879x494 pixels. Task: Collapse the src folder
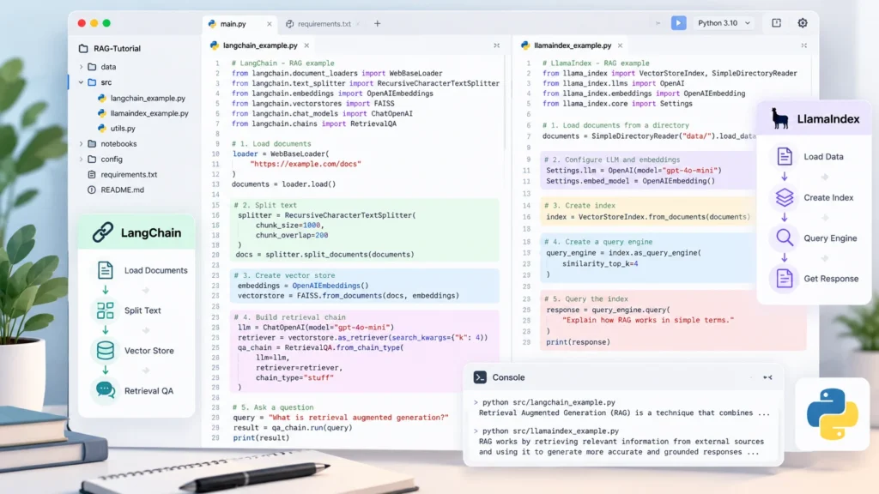pyautogui.click(x=81, y=82)
